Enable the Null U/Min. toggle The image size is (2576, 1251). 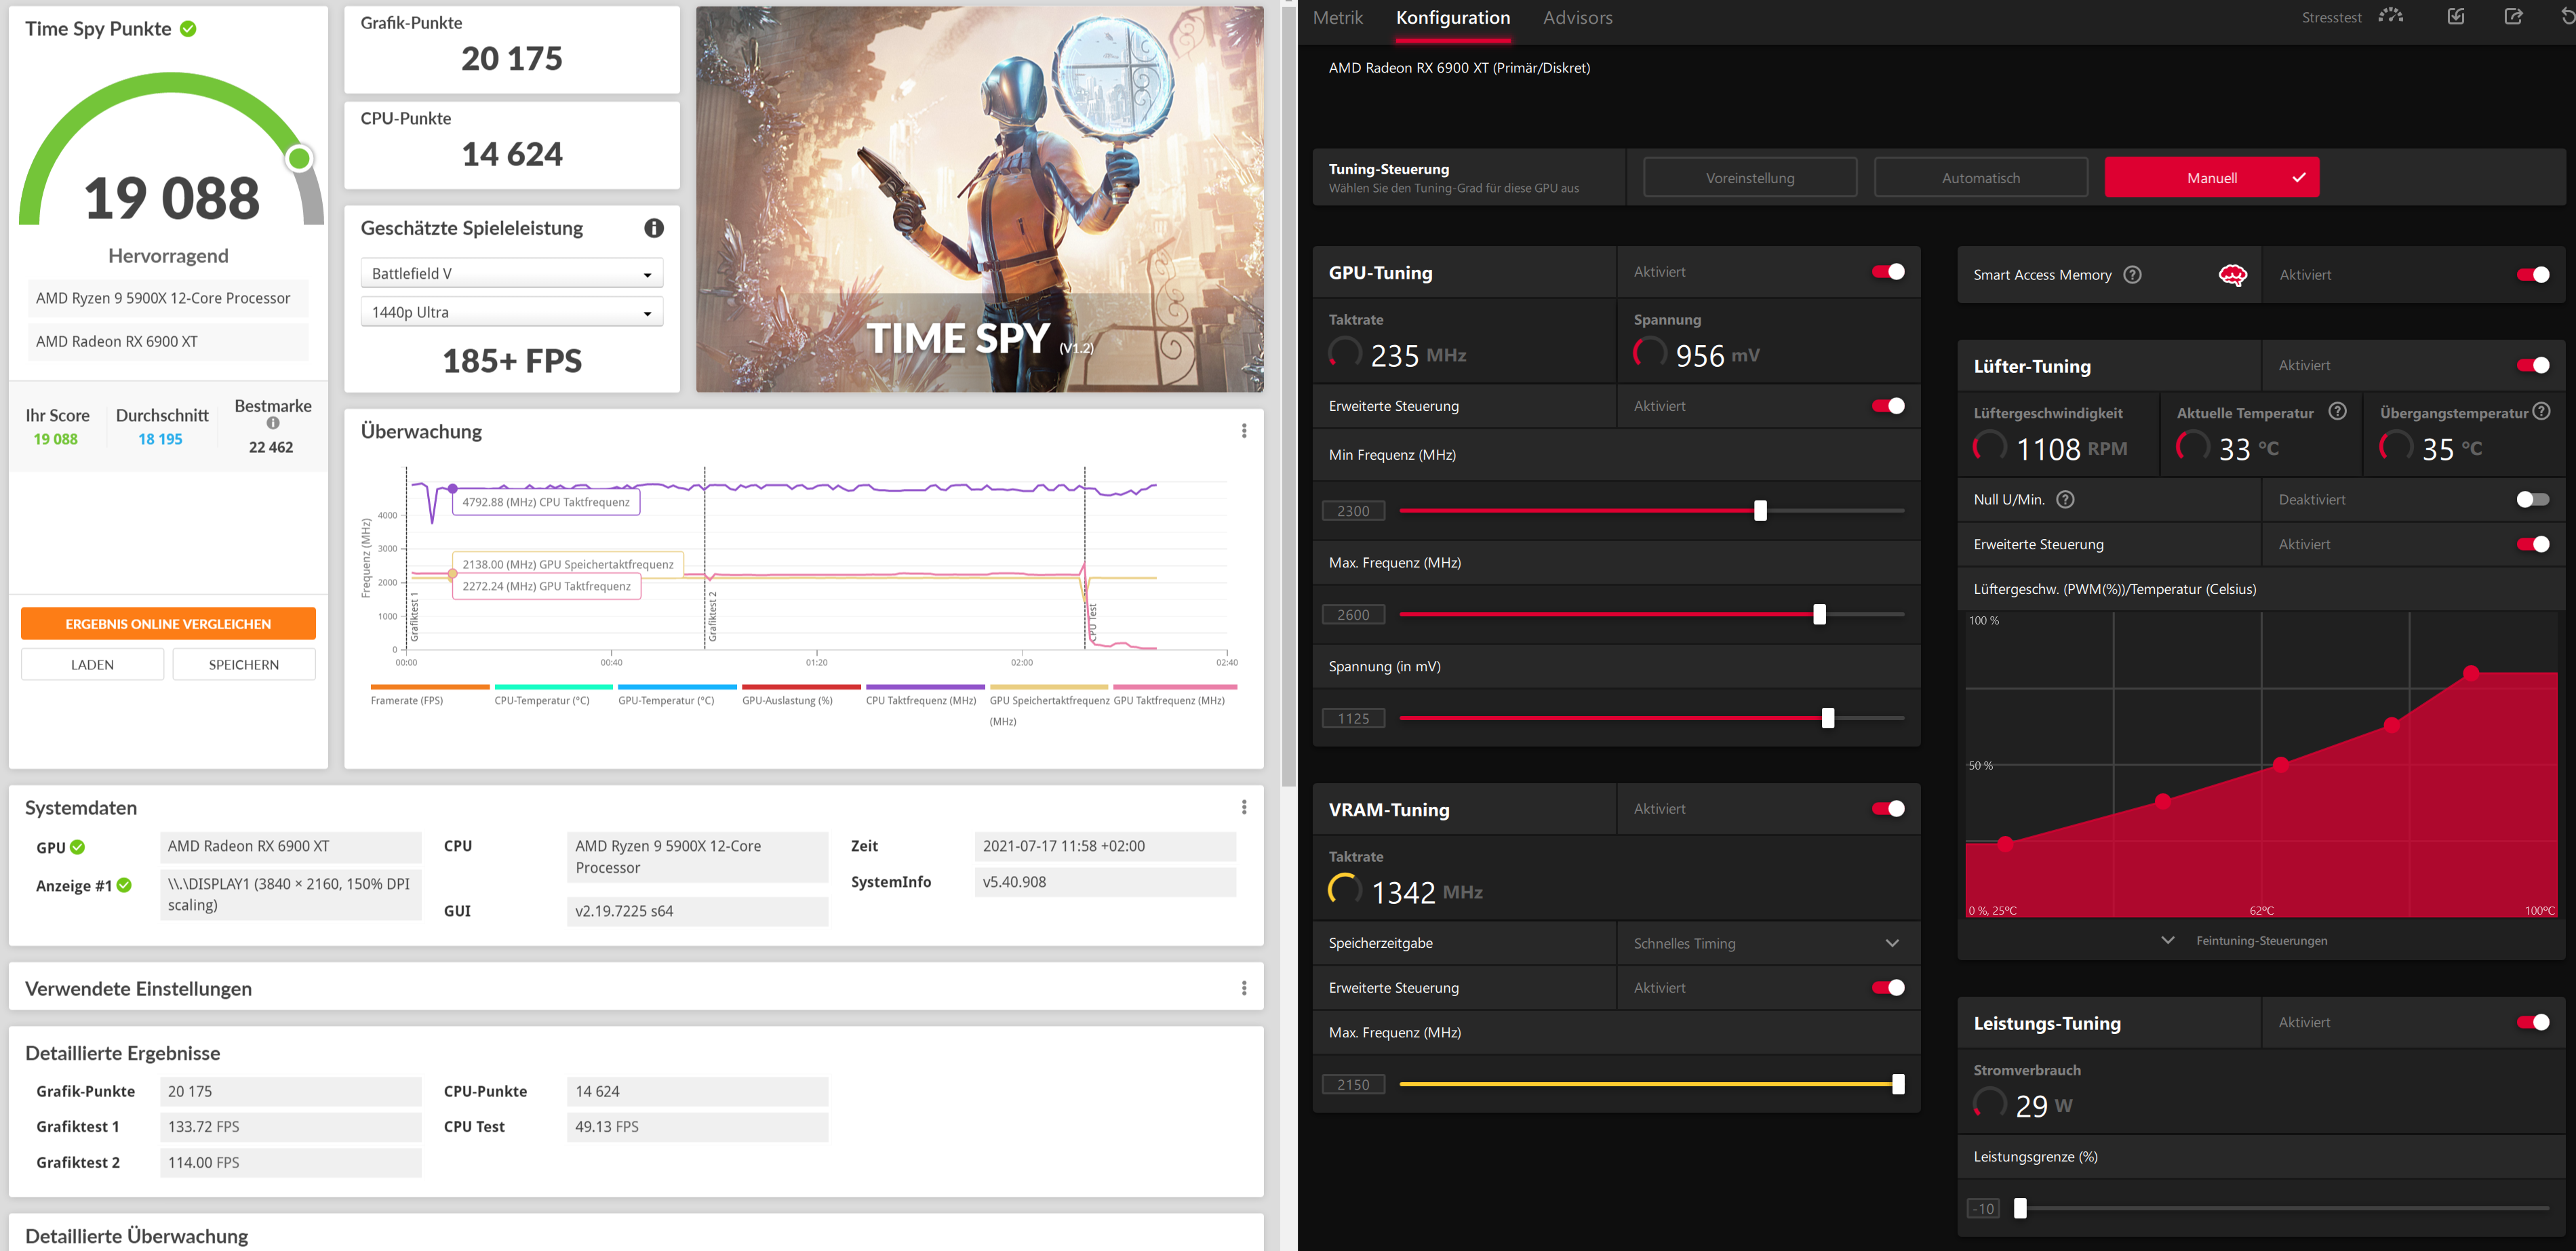(x=2532, y=500)
